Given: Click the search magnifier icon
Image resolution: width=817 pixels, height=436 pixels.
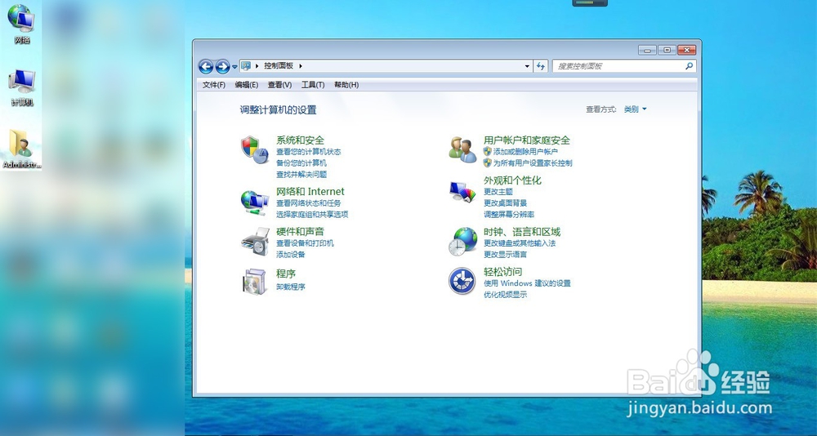Looking at the screenshot, I should 689,66.
